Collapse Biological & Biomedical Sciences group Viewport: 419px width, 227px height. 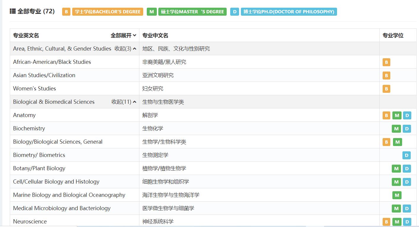click(x=124, y=102)
